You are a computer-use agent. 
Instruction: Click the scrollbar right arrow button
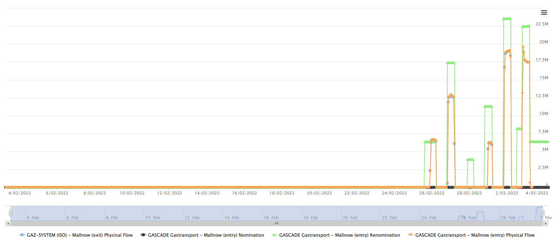point(545,223)
